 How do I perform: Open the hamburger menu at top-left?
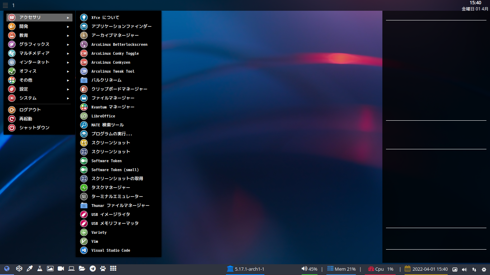(x=5, y=5)
